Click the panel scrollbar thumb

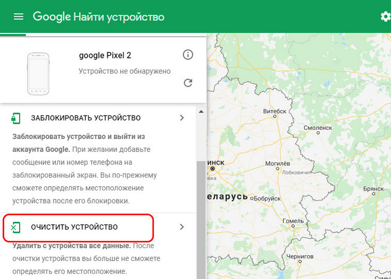coord(201,220)
